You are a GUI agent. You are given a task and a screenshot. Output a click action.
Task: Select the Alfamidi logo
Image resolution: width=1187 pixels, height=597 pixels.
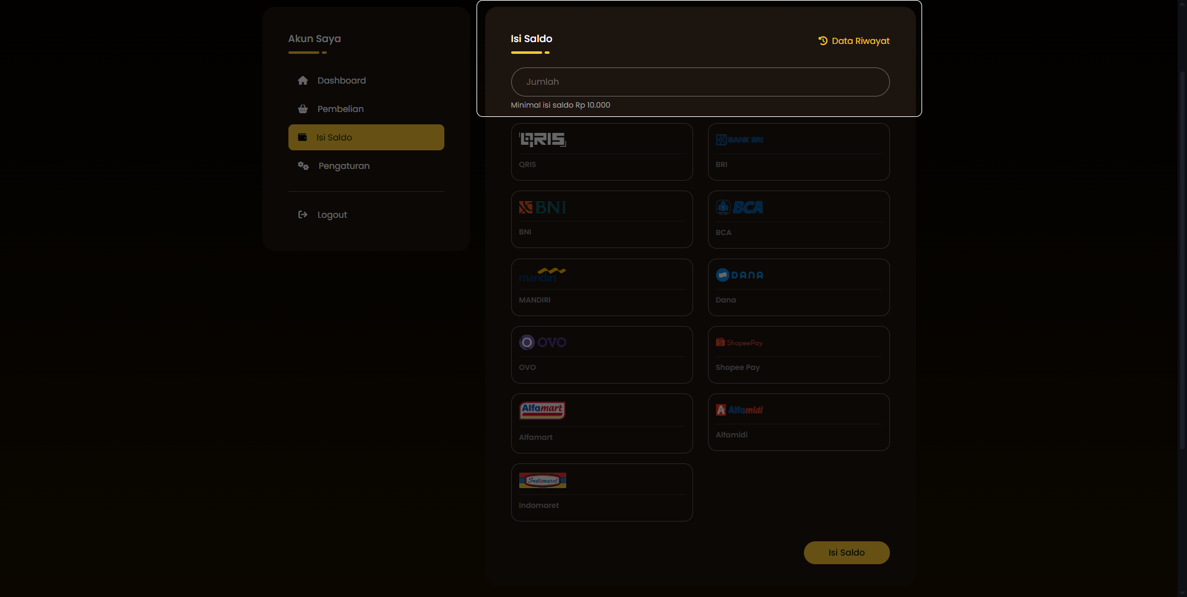click(740, 410)
